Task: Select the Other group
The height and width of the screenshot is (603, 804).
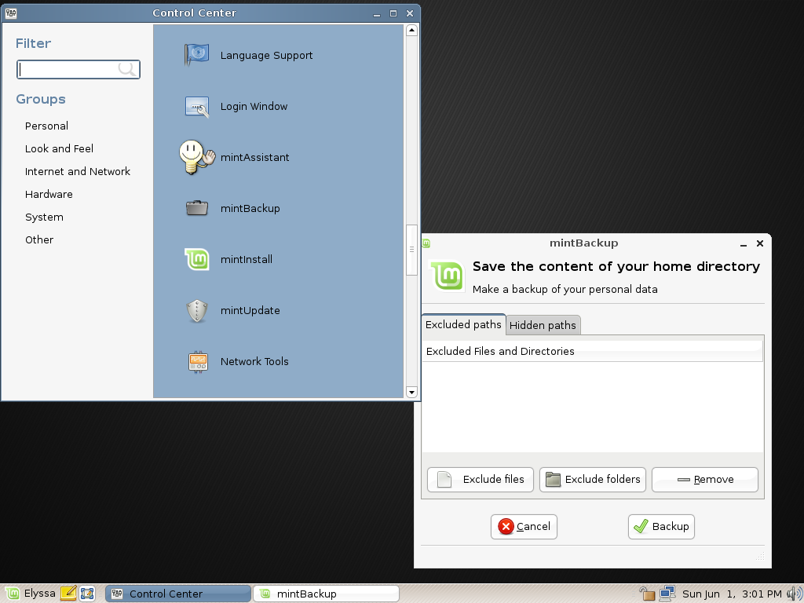Action: (39, 239)
